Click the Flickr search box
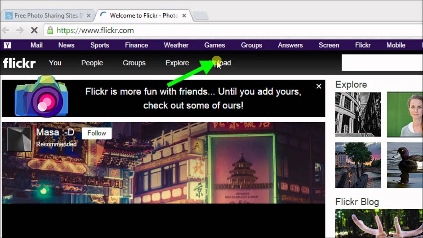Screen dimensions: 423x238 coord(382,63)
